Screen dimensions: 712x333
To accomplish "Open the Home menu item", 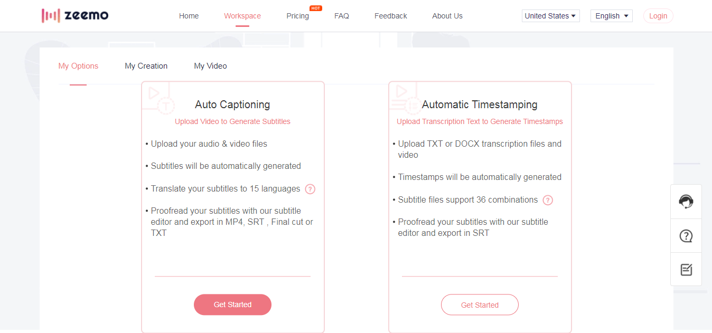I will 189,16.
